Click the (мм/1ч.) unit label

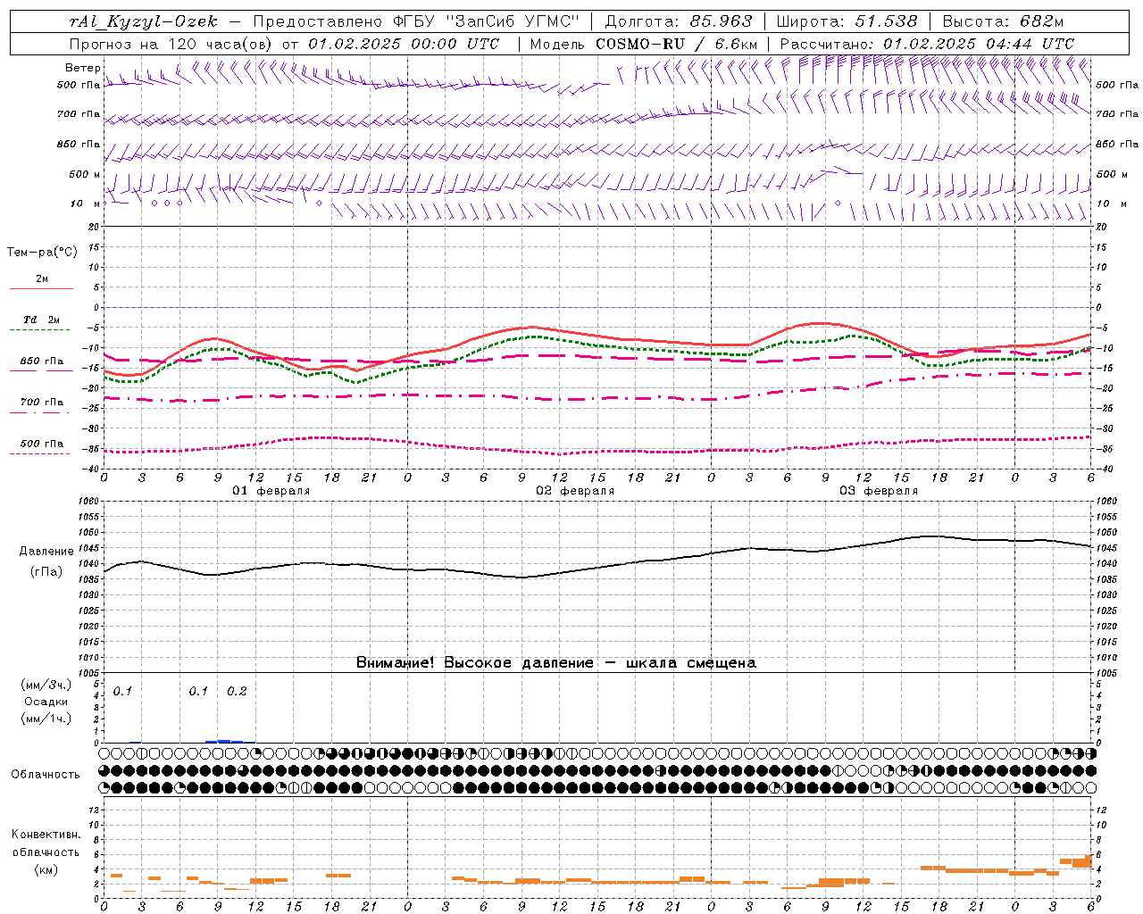tap(46, 719)
